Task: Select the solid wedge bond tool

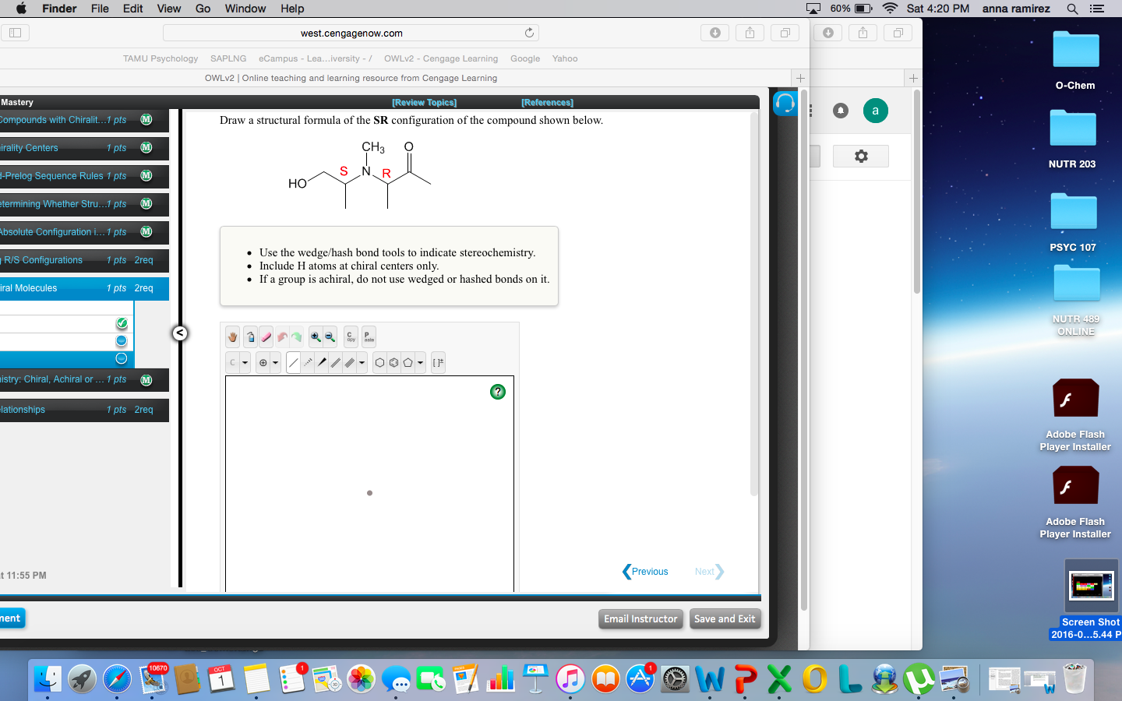Action: pyautogui.click(x=322, y=362)
